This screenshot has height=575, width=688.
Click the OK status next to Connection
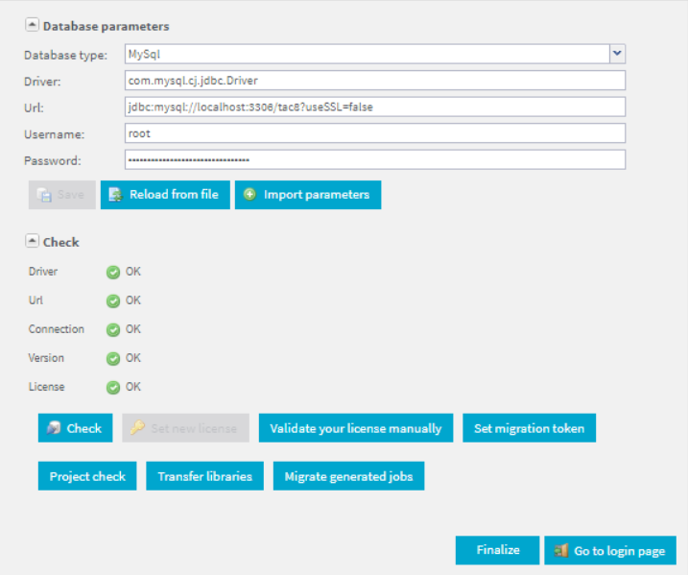tap(133, 329)
